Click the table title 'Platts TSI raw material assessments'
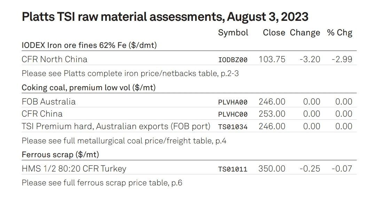 (x=123, y=17)
